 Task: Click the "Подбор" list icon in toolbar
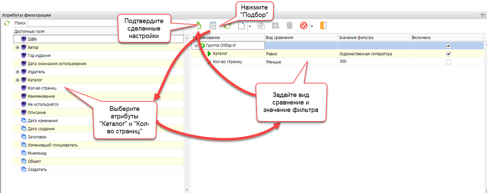213,25
